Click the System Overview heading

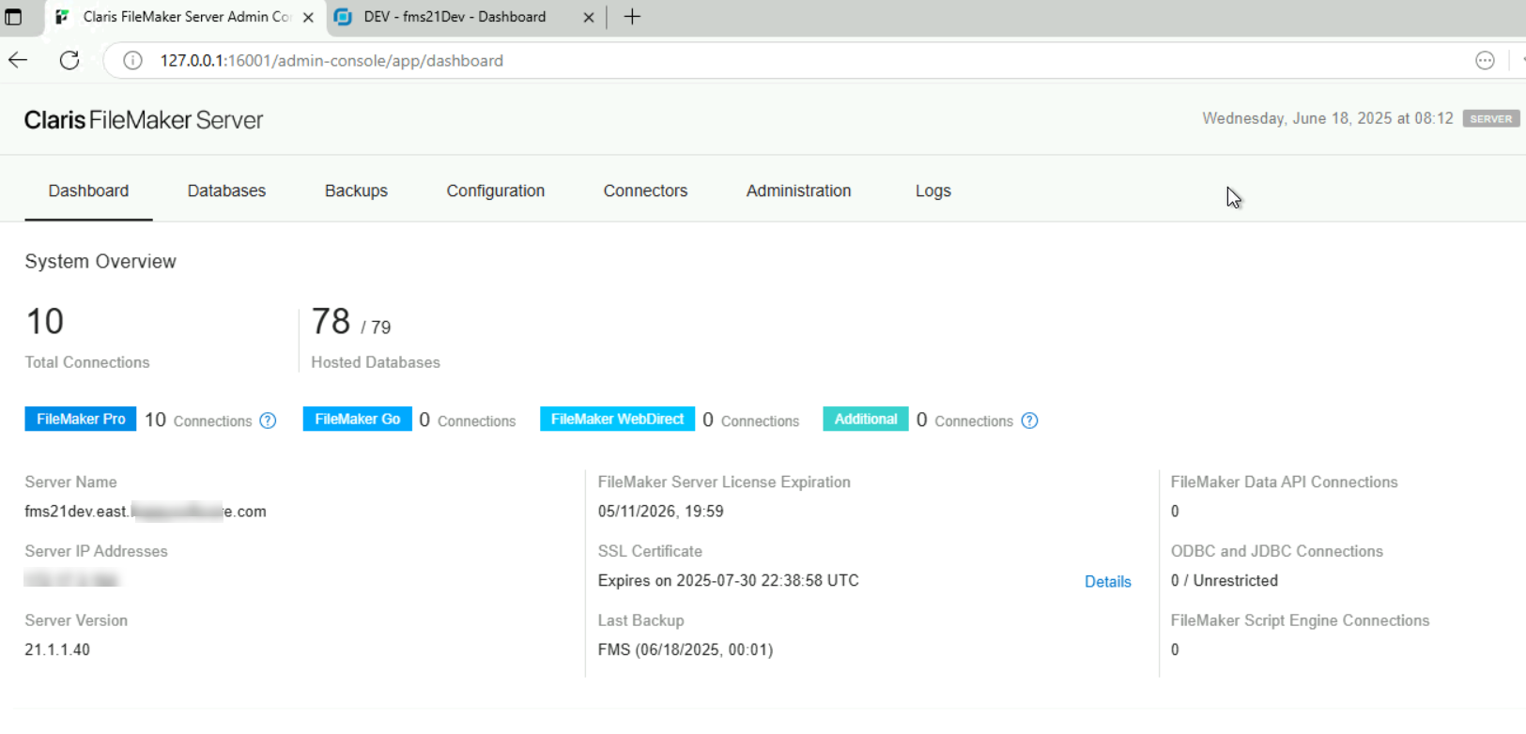(x=100, y=262)
